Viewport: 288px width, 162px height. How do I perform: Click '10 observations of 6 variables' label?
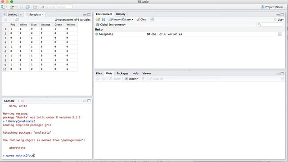coord(72,20)
